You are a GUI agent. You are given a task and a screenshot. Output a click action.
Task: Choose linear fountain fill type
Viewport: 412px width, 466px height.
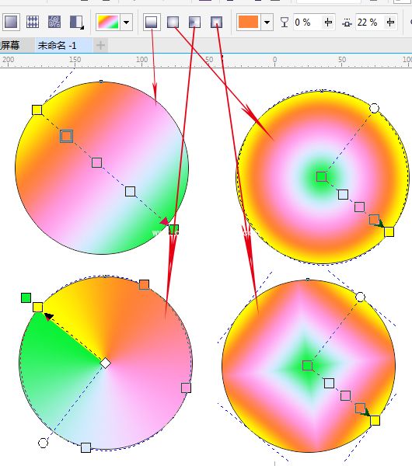point(152,22)
